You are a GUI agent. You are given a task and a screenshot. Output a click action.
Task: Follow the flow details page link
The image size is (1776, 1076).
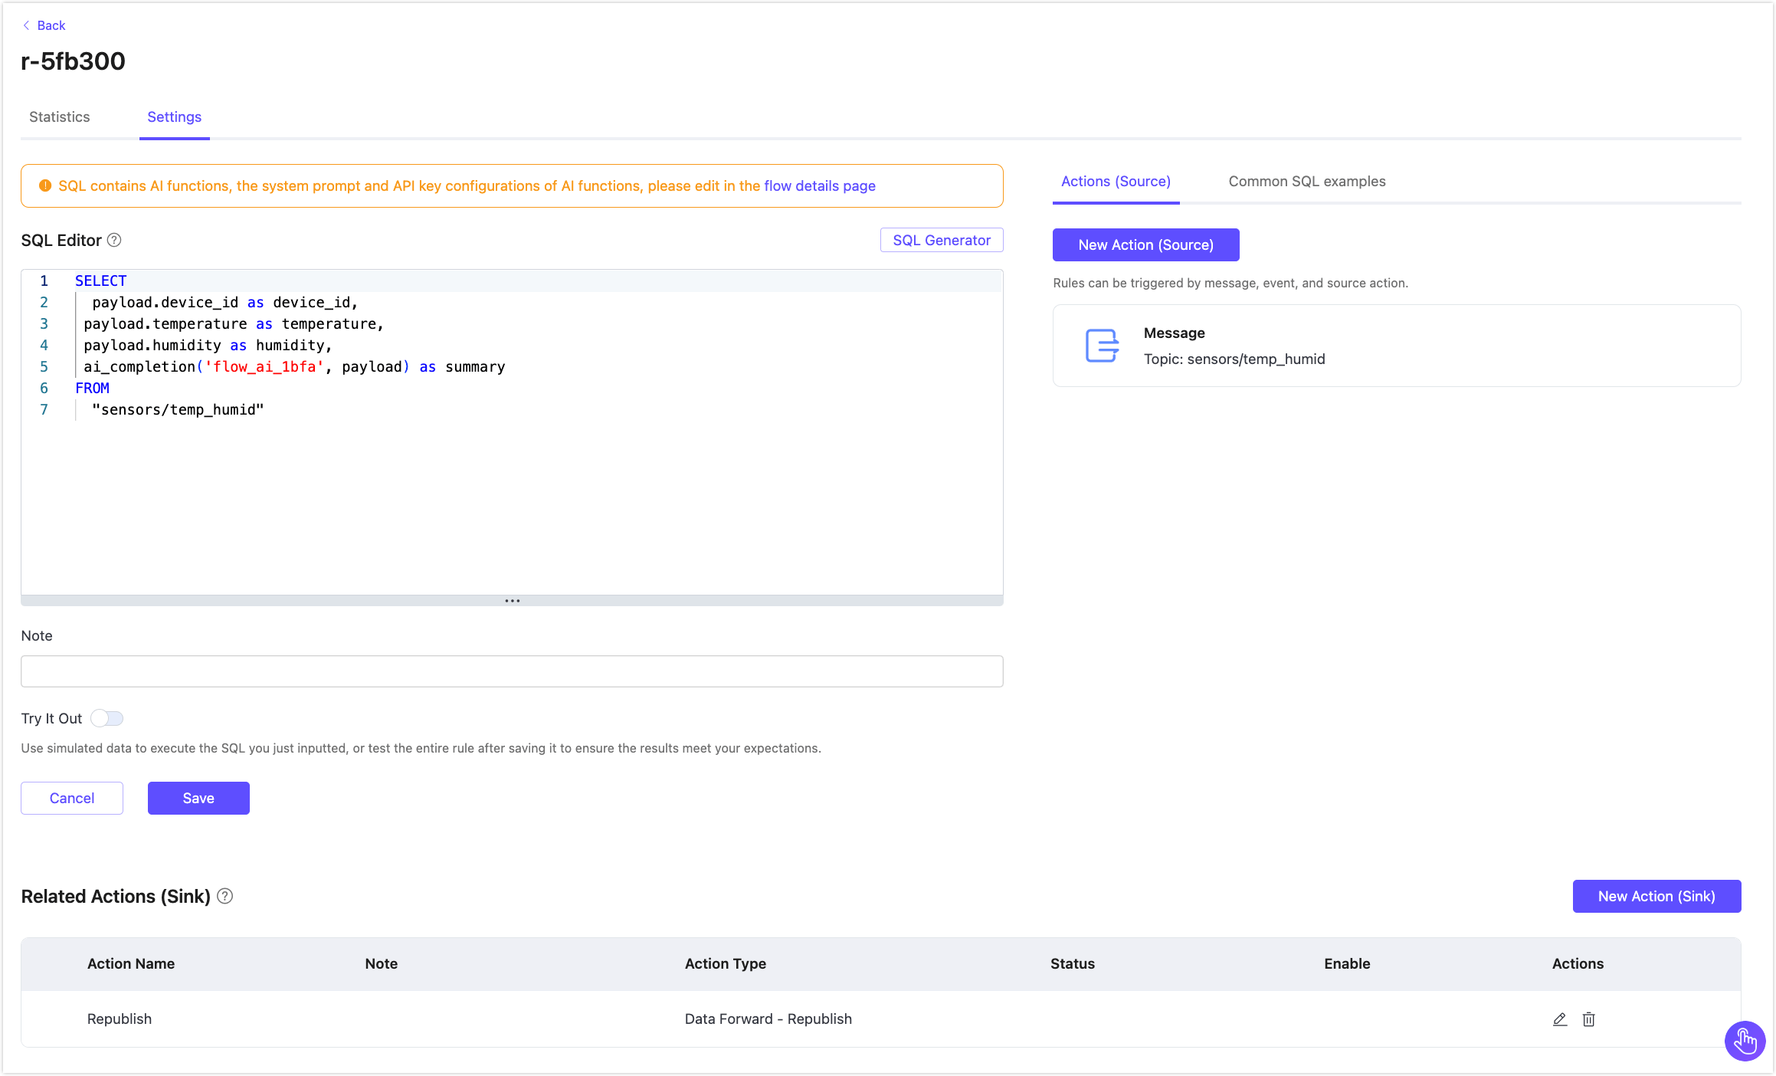(x=818, y=185)
